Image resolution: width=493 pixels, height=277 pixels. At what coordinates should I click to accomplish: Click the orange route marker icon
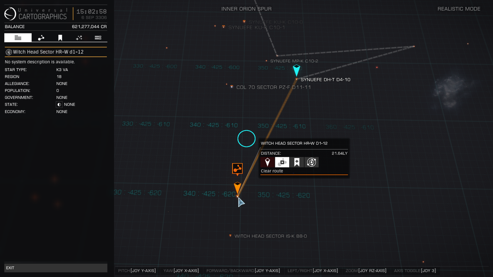point(237,169)
